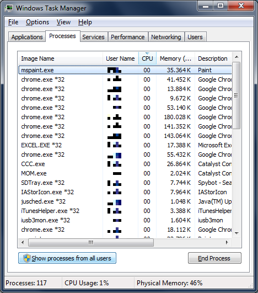The height and width of the screenshot is (293, 258).
Task: Open the Performance tab
Action: pyautogui.click(x=128, y=37)
